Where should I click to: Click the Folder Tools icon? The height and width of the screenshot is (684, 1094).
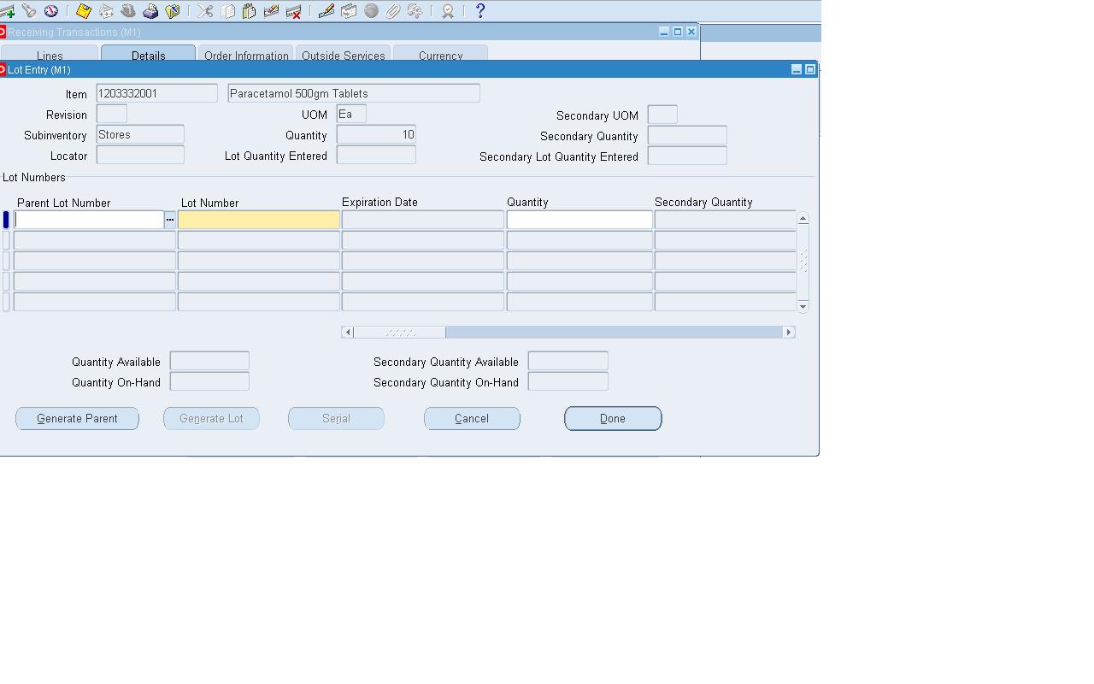tap(415, 11)
